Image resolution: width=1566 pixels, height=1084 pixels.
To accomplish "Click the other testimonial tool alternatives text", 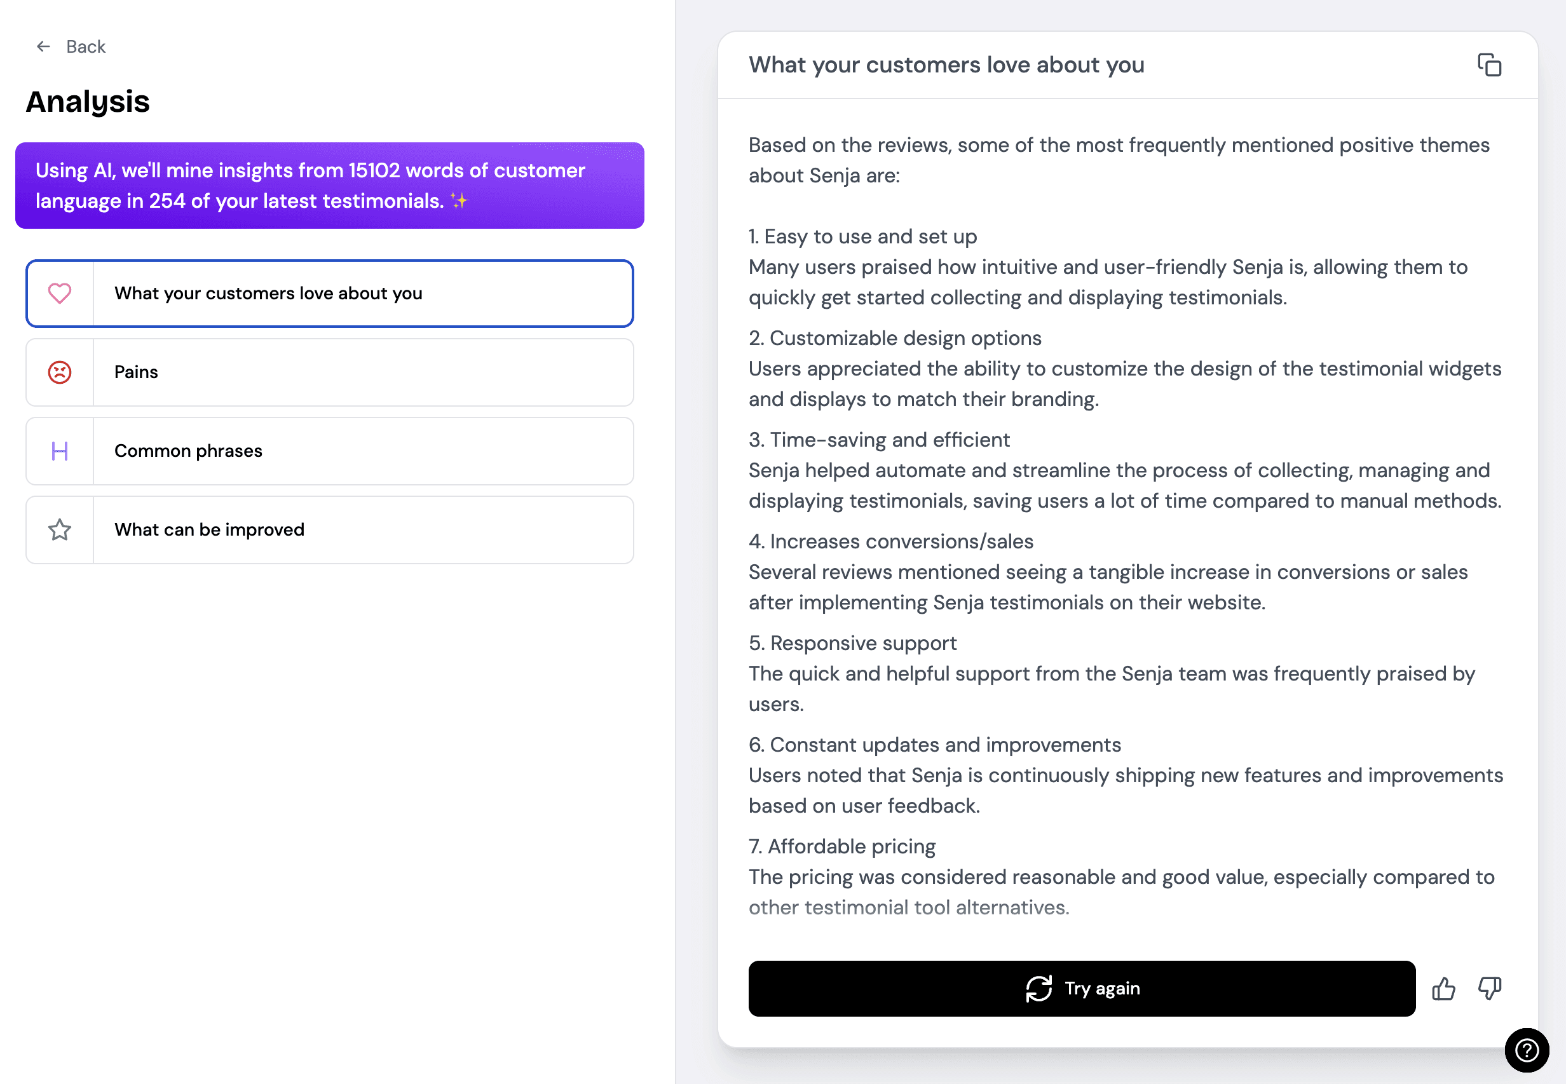I will click(908, 907).
